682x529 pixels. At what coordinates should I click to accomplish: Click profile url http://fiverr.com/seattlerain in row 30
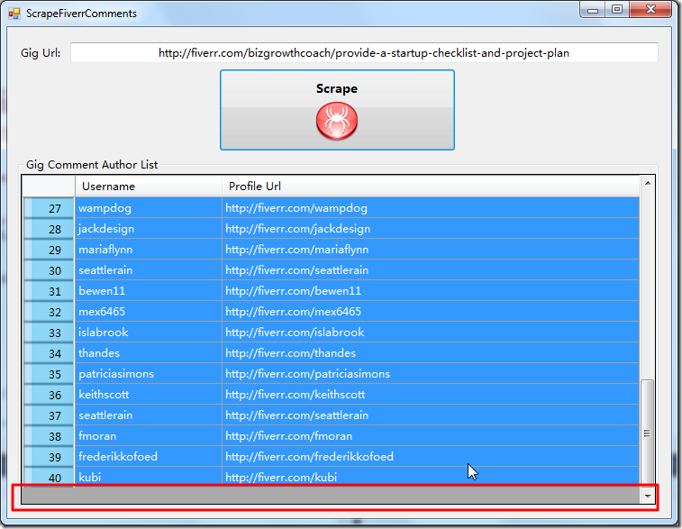pyautogui.click(x=431, y=270)
